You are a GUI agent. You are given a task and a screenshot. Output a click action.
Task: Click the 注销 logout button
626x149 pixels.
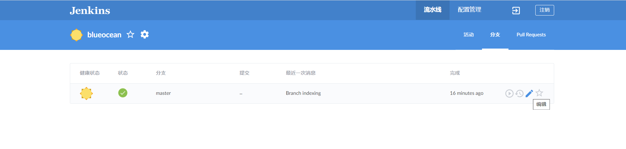(x=545, y=10)
